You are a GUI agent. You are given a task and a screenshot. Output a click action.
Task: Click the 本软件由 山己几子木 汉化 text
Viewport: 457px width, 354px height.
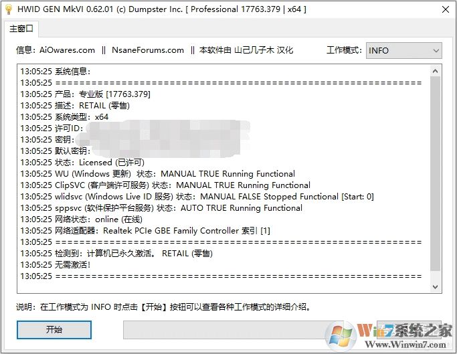246,50
